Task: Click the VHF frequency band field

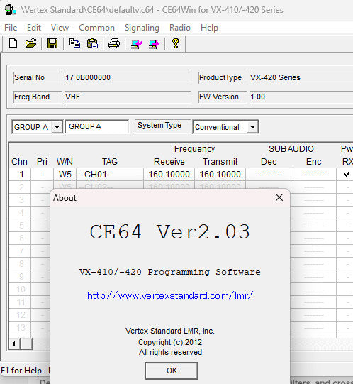Action: [x=128, y=97]
